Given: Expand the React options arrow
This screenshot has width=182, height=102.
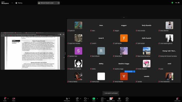Looking at the screenshot, I should (88, 99).
